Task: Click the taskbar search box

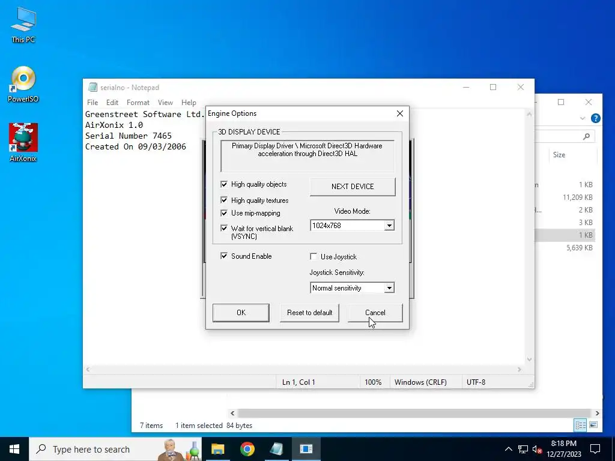Action: [116, 449]
